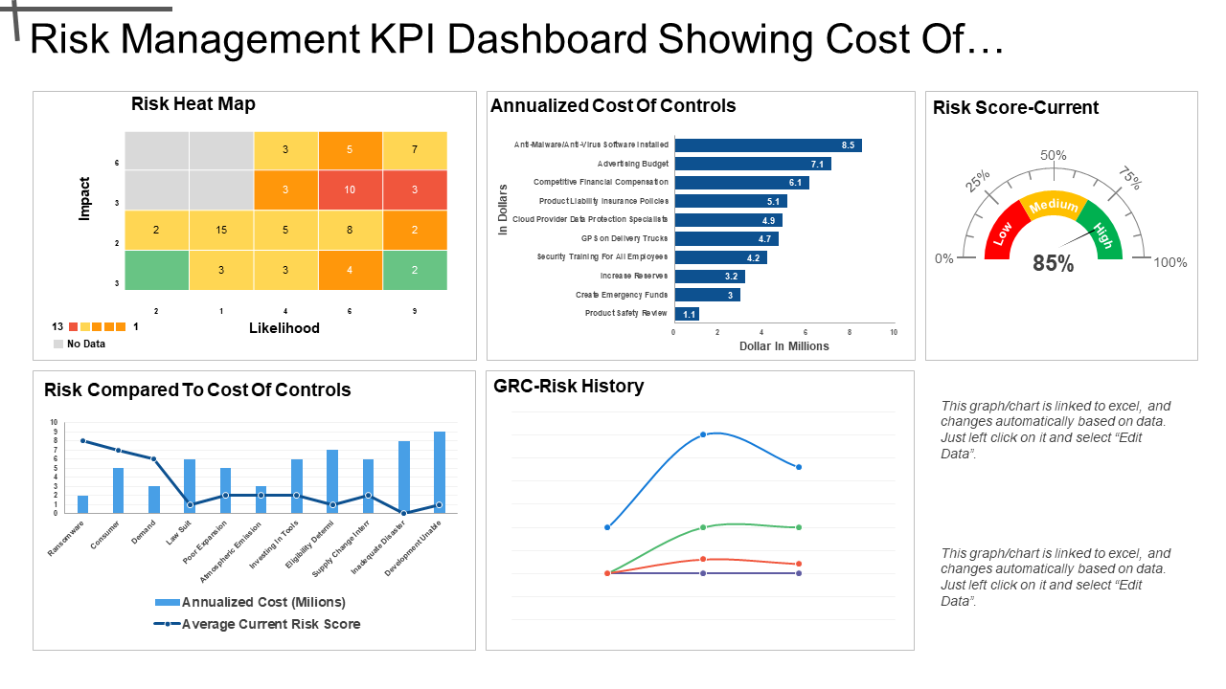Click the Risk Heat Map title

pyautogui.click(x=193, y=104)
